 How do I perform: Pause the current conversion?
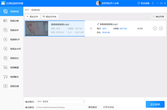(x=155, y=29)
